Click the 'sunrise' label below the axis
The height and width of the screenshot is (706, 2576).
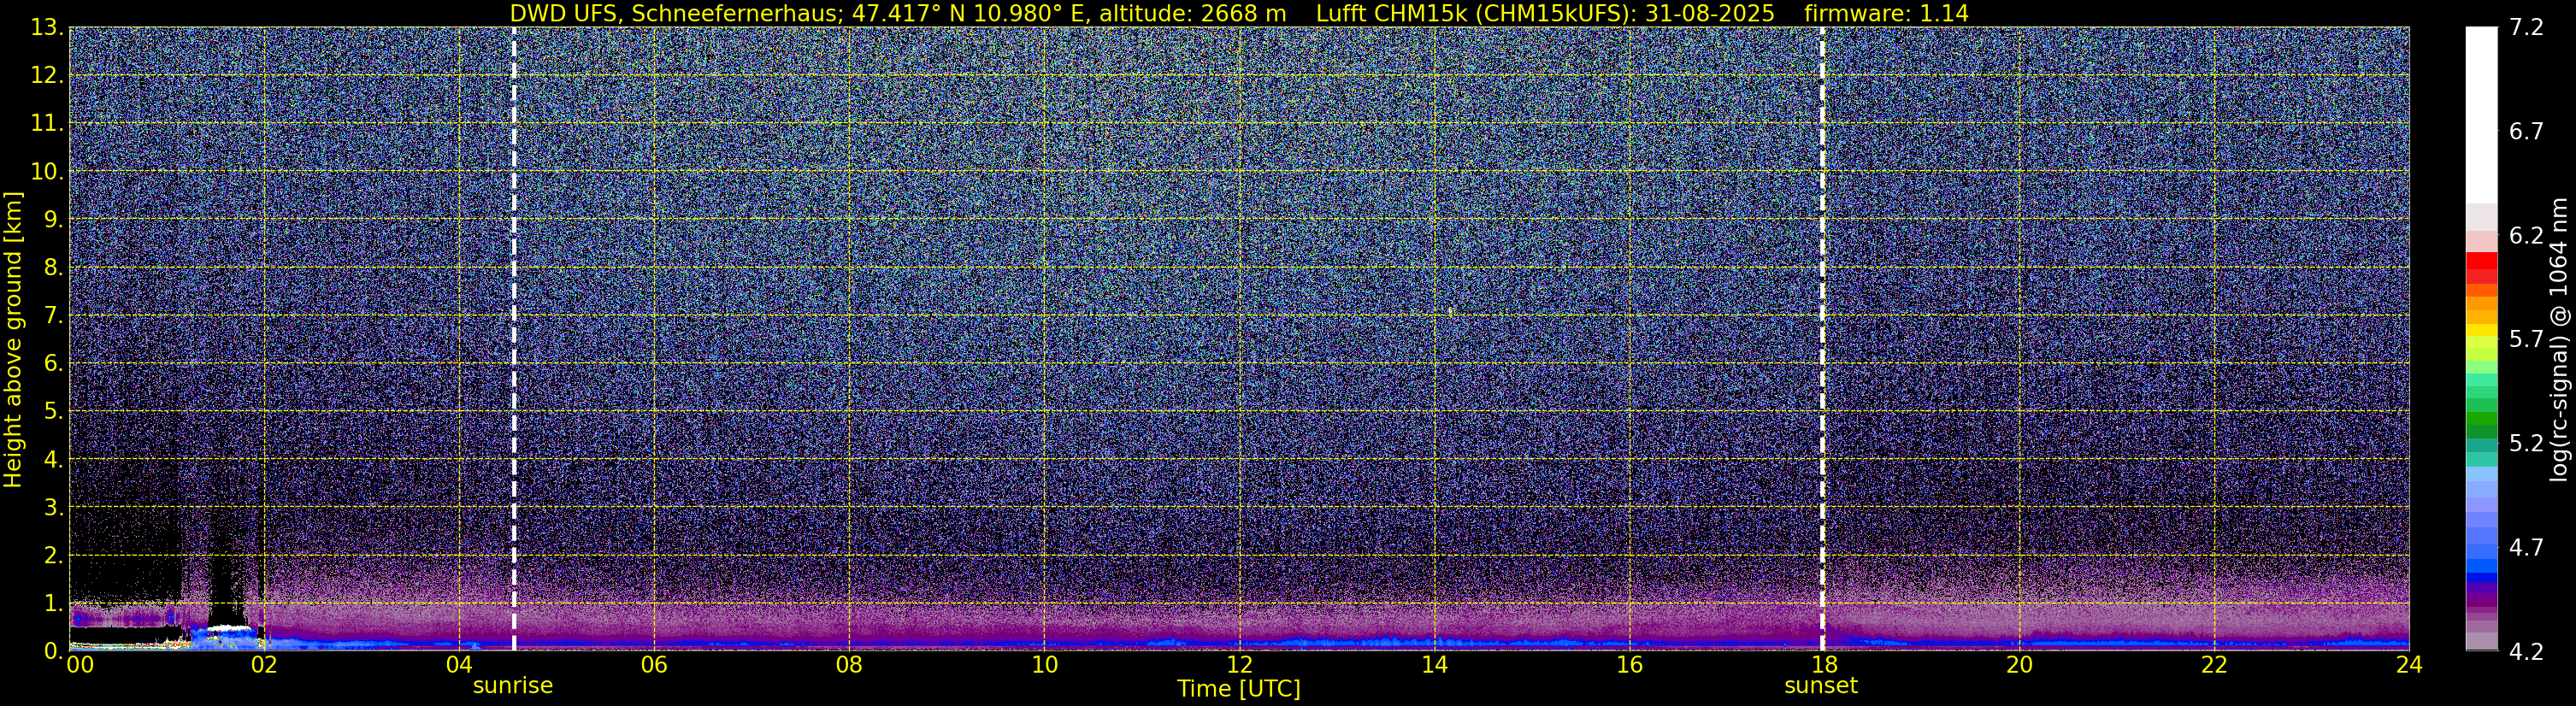click(512, 685)
